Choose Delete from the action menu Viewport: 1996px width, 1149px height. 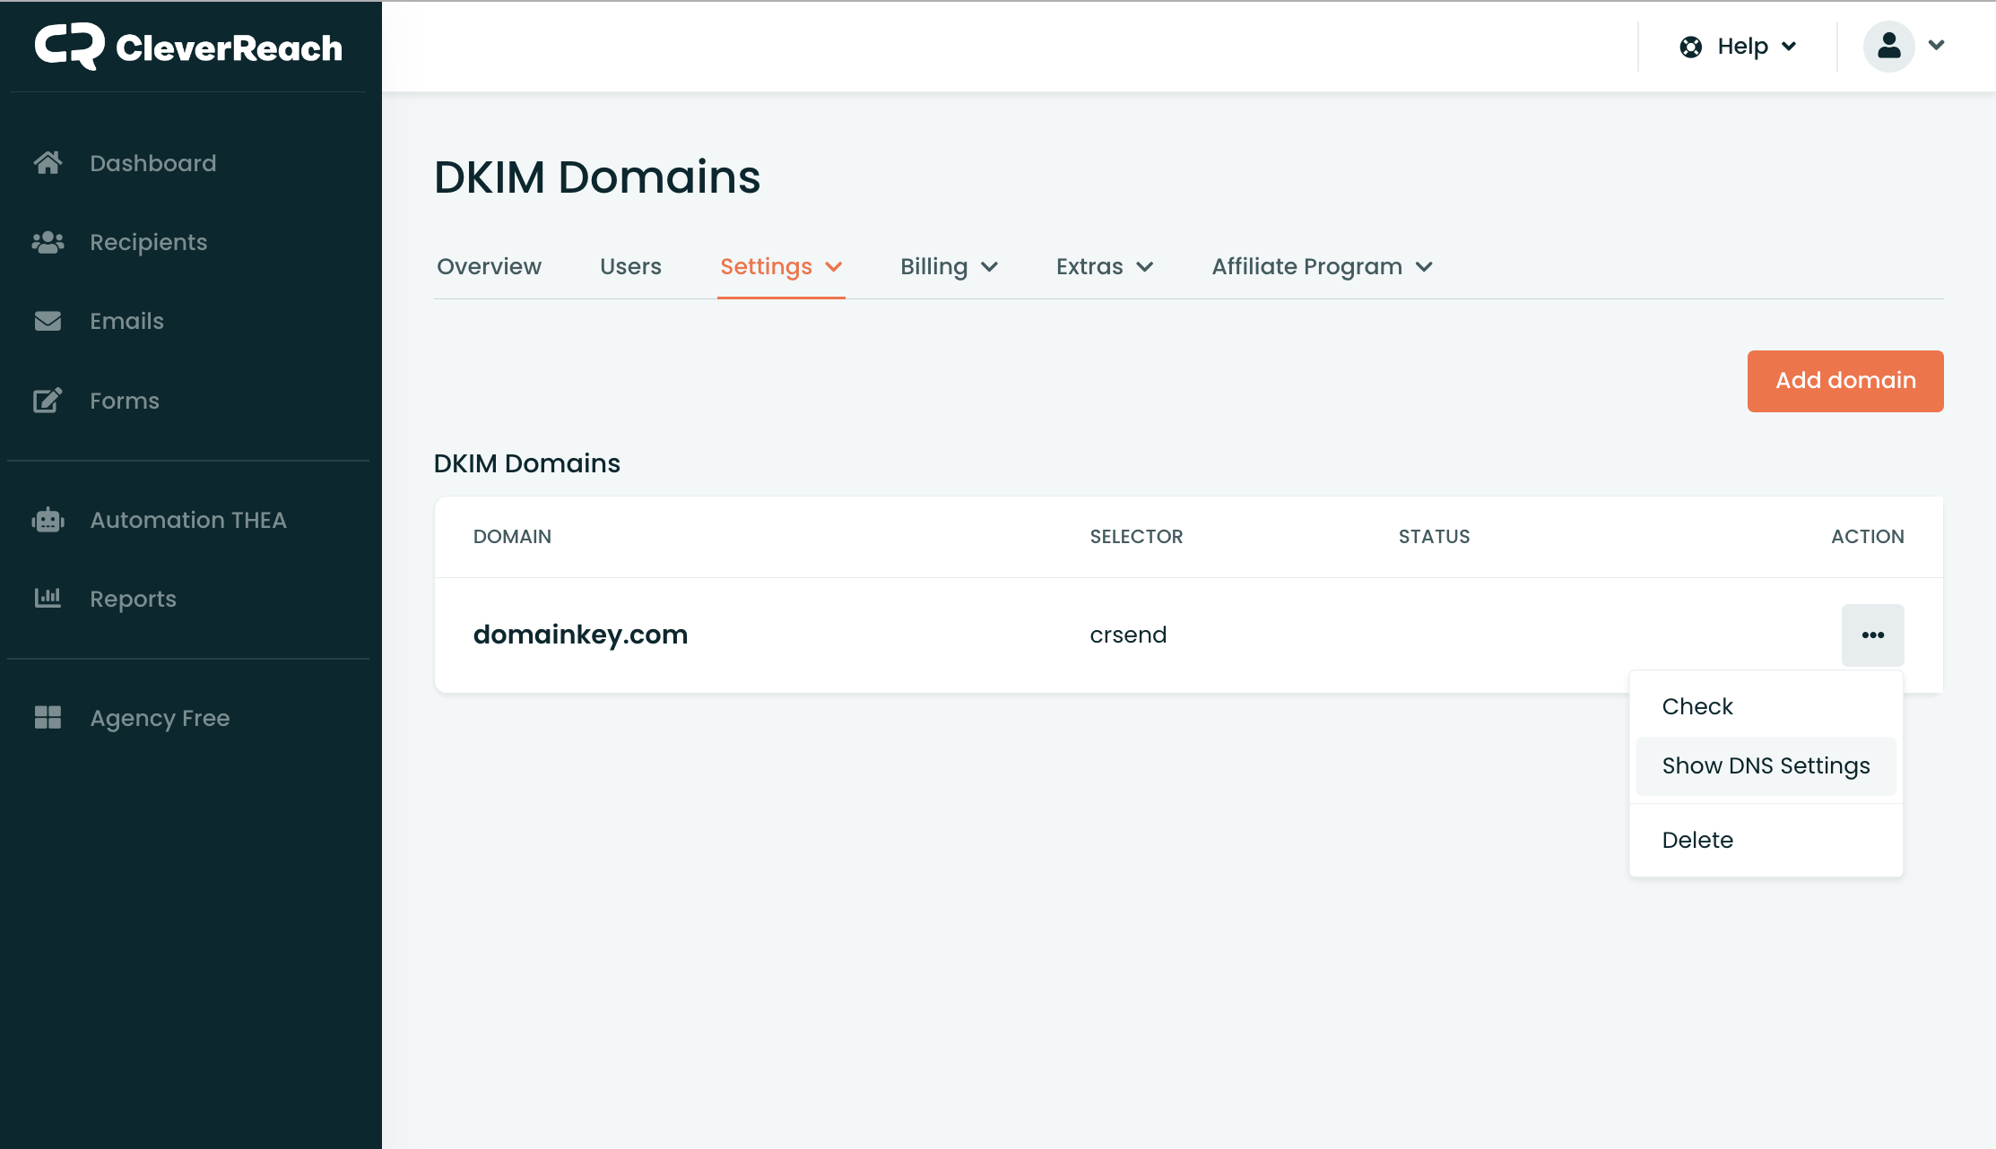pyautogui.click(x=1697, y=841)
